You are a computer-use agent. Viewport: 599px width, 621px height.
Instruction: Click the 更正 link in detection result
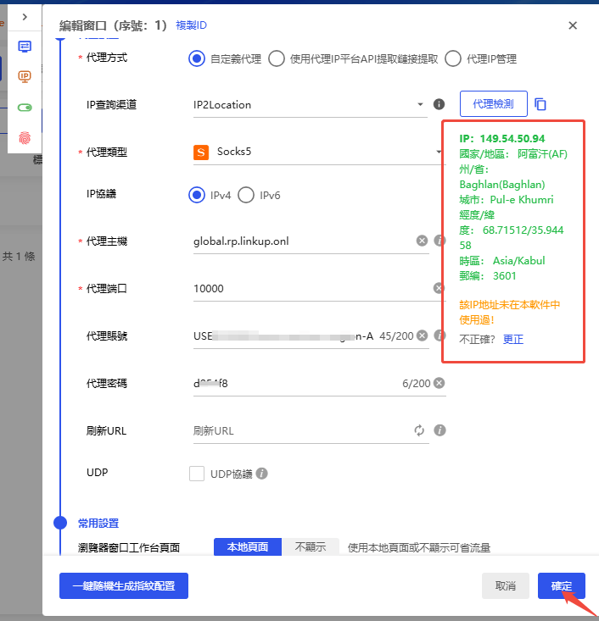513,340
